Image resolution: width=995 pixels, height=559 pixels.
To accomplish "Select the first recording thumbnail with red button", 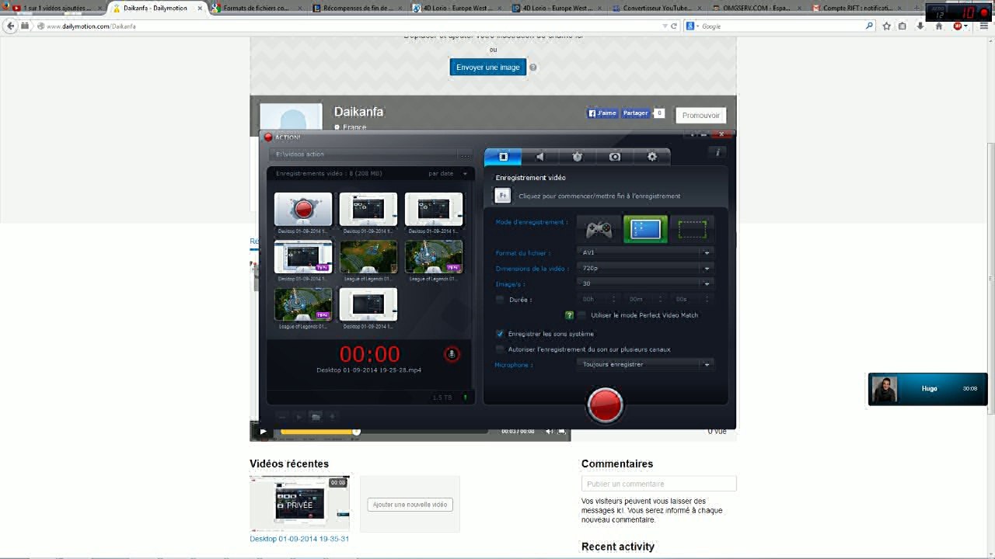I will click(303, 210).
